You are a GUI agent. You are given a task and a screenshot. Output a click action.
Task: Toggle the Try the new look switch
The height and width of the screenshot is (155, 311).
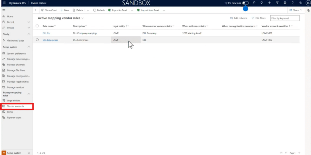[x=245, y=3]
